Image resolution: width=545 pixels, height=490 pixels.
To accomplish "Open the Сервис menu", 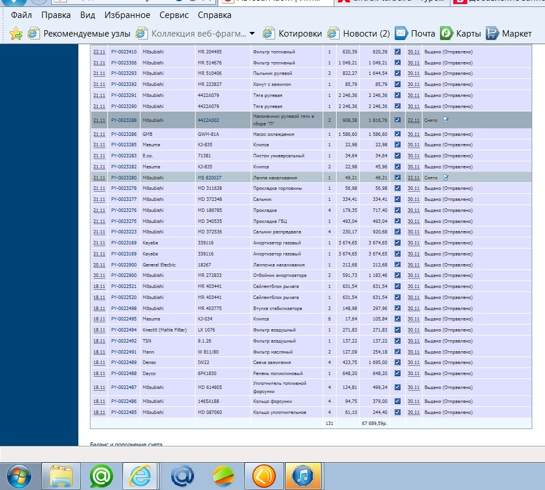I will click(174, 15).
